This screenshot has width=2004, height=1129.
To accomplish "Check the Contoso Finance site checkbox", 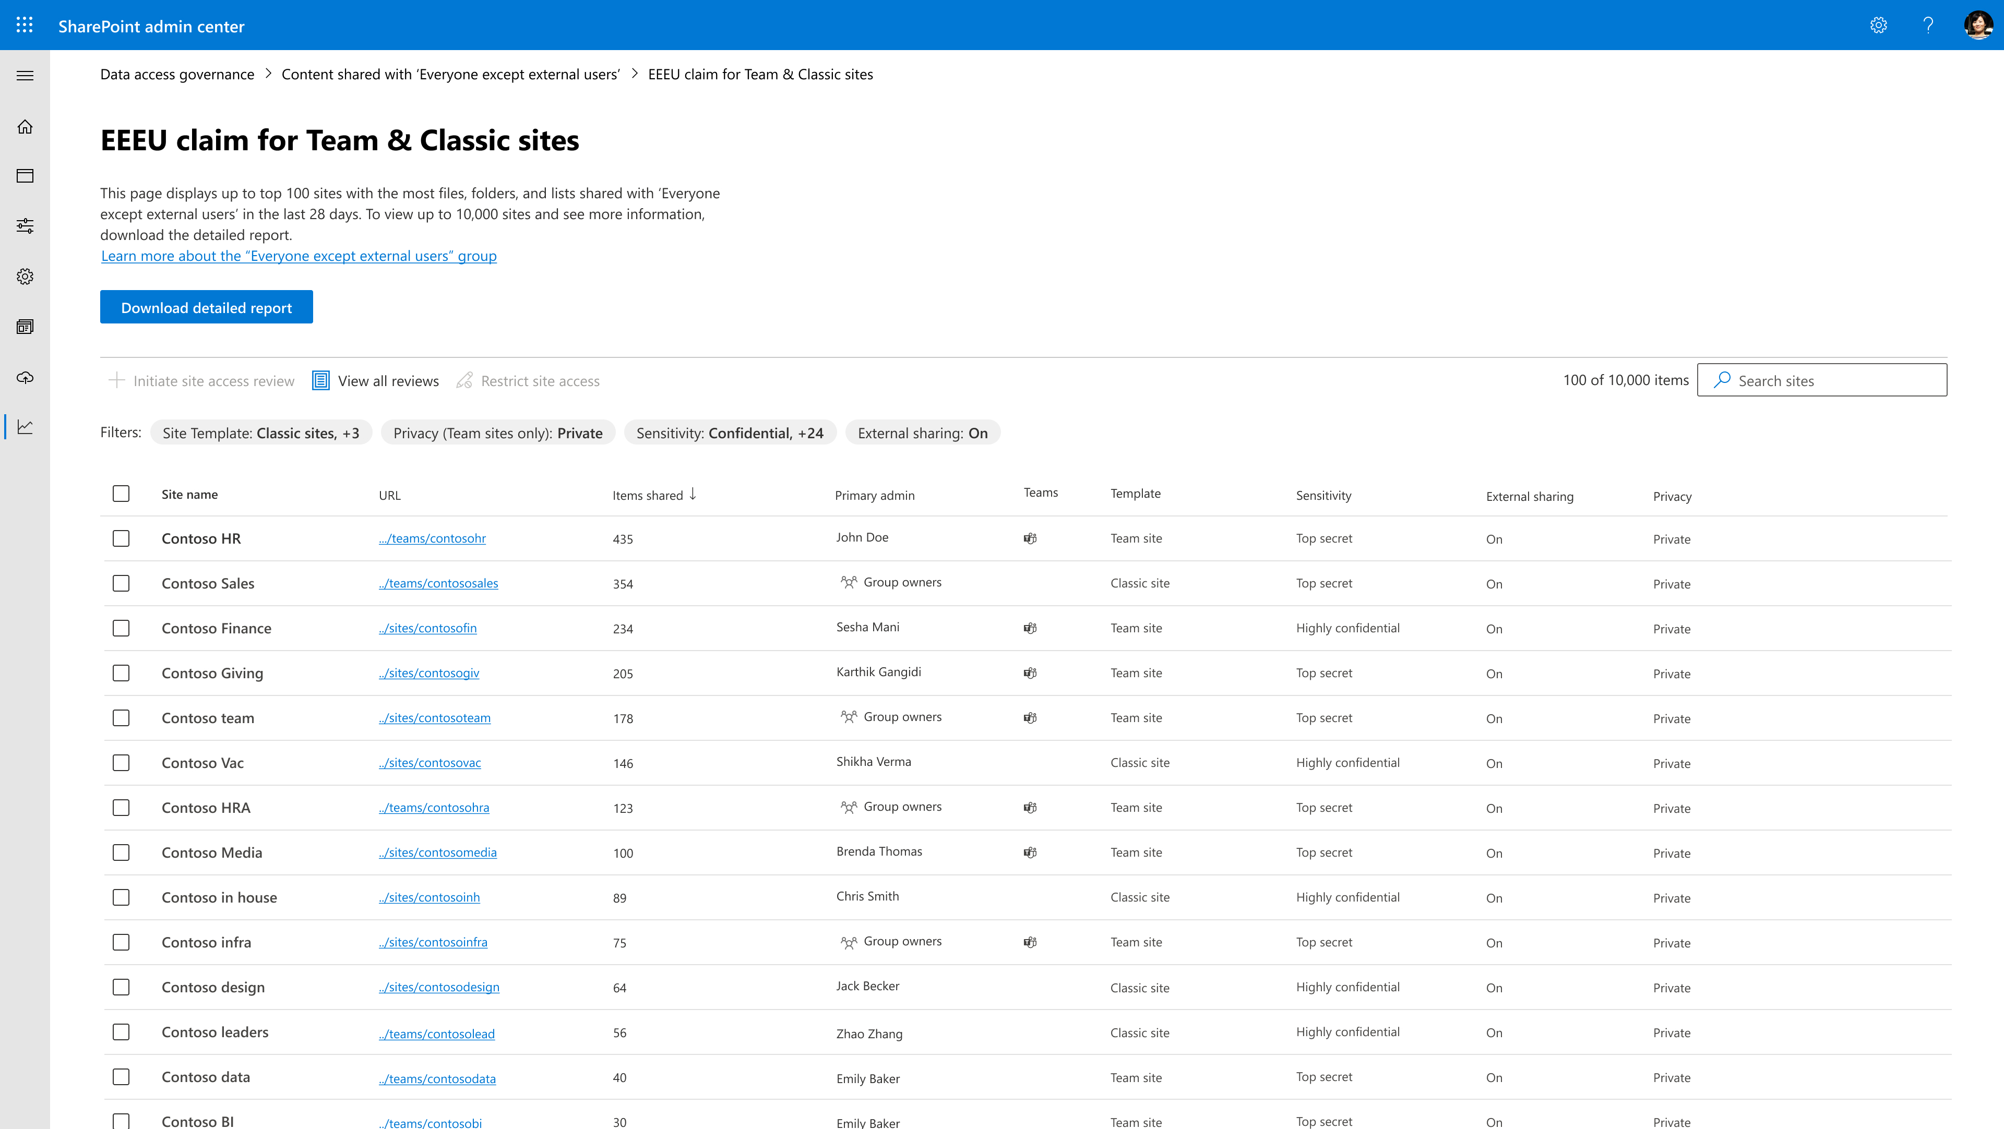I will pyautogui.click(x=121, y=628).
